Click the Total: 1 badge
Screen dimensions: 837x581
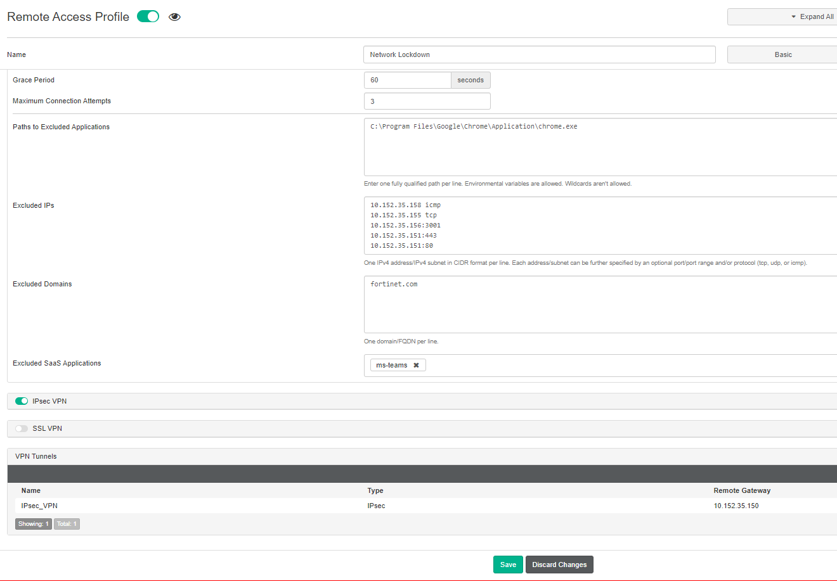coord(67,524)
